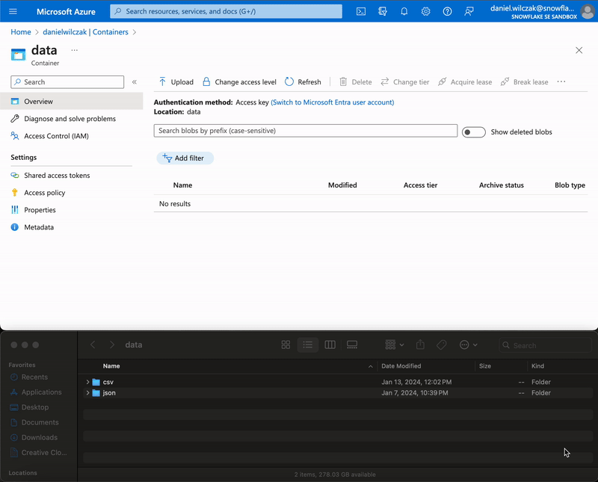Open the Azure portal hamburger menu
The image size is (598, 482).
coord(13,11)
